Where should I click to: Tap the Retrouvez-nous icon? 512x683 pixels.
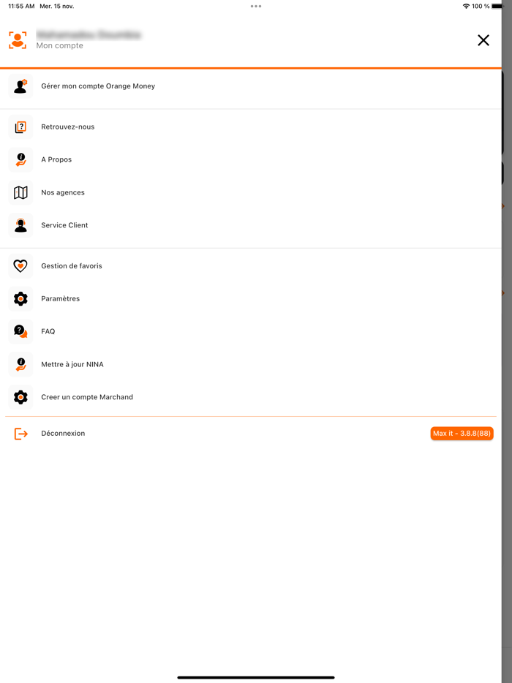[x=20, y=126]
